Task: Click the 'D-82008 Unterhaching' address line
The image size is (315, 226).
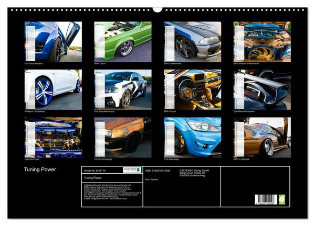Action: 192,175
